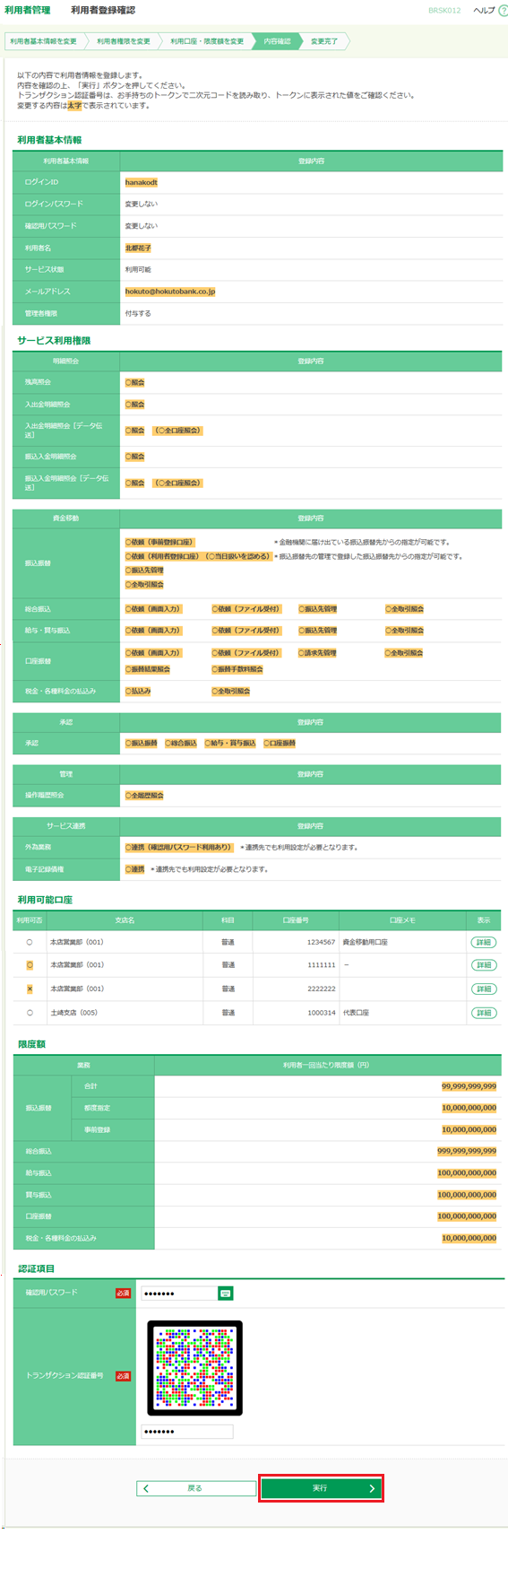508x1577 pixels.
Task: Click the 付与する administrator rights value
Action: click(x=138, y=313)
